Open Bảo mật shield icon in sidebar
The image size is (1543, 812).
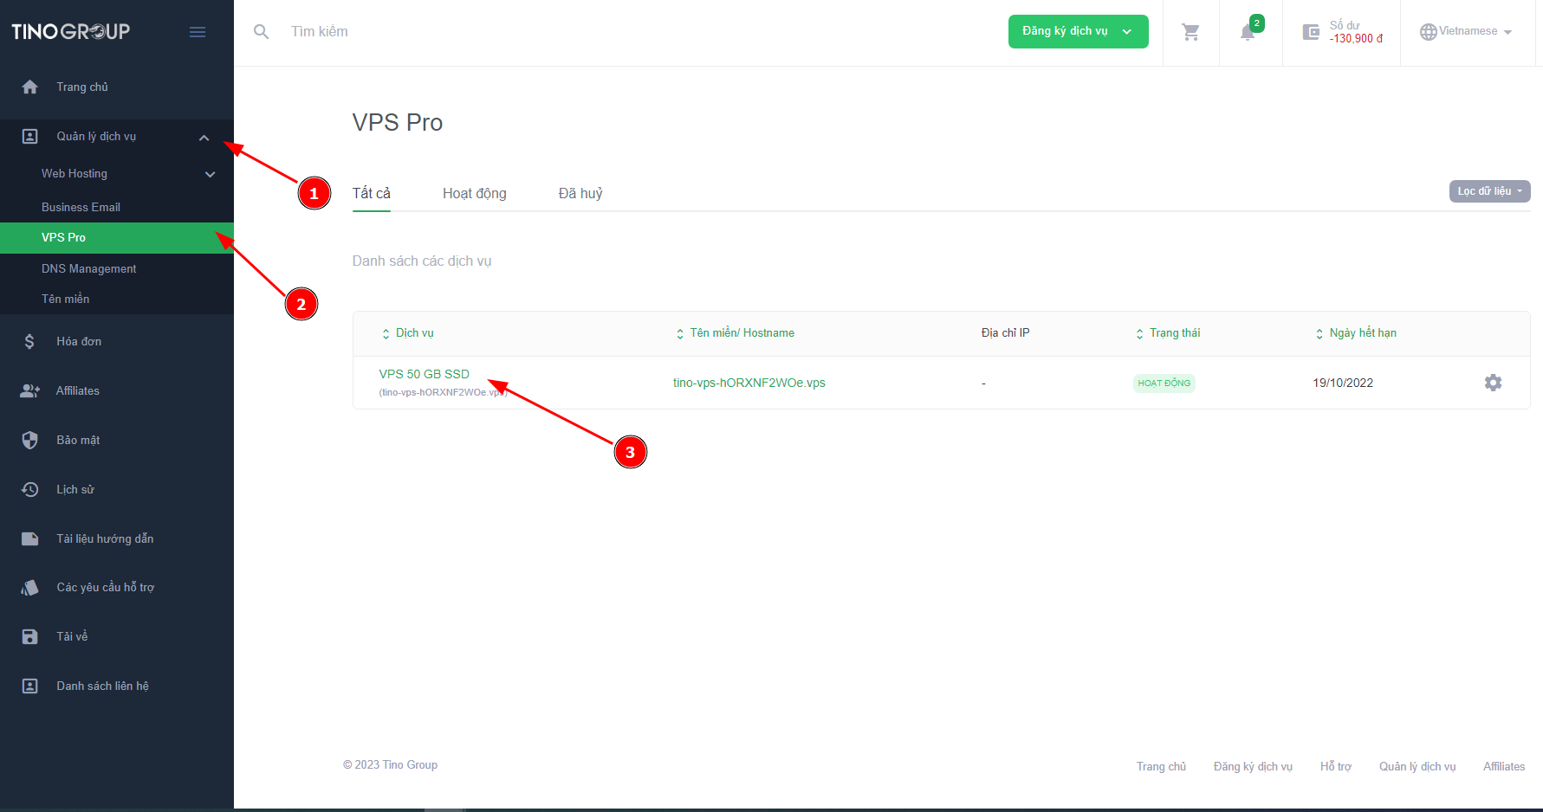point(30,441)
